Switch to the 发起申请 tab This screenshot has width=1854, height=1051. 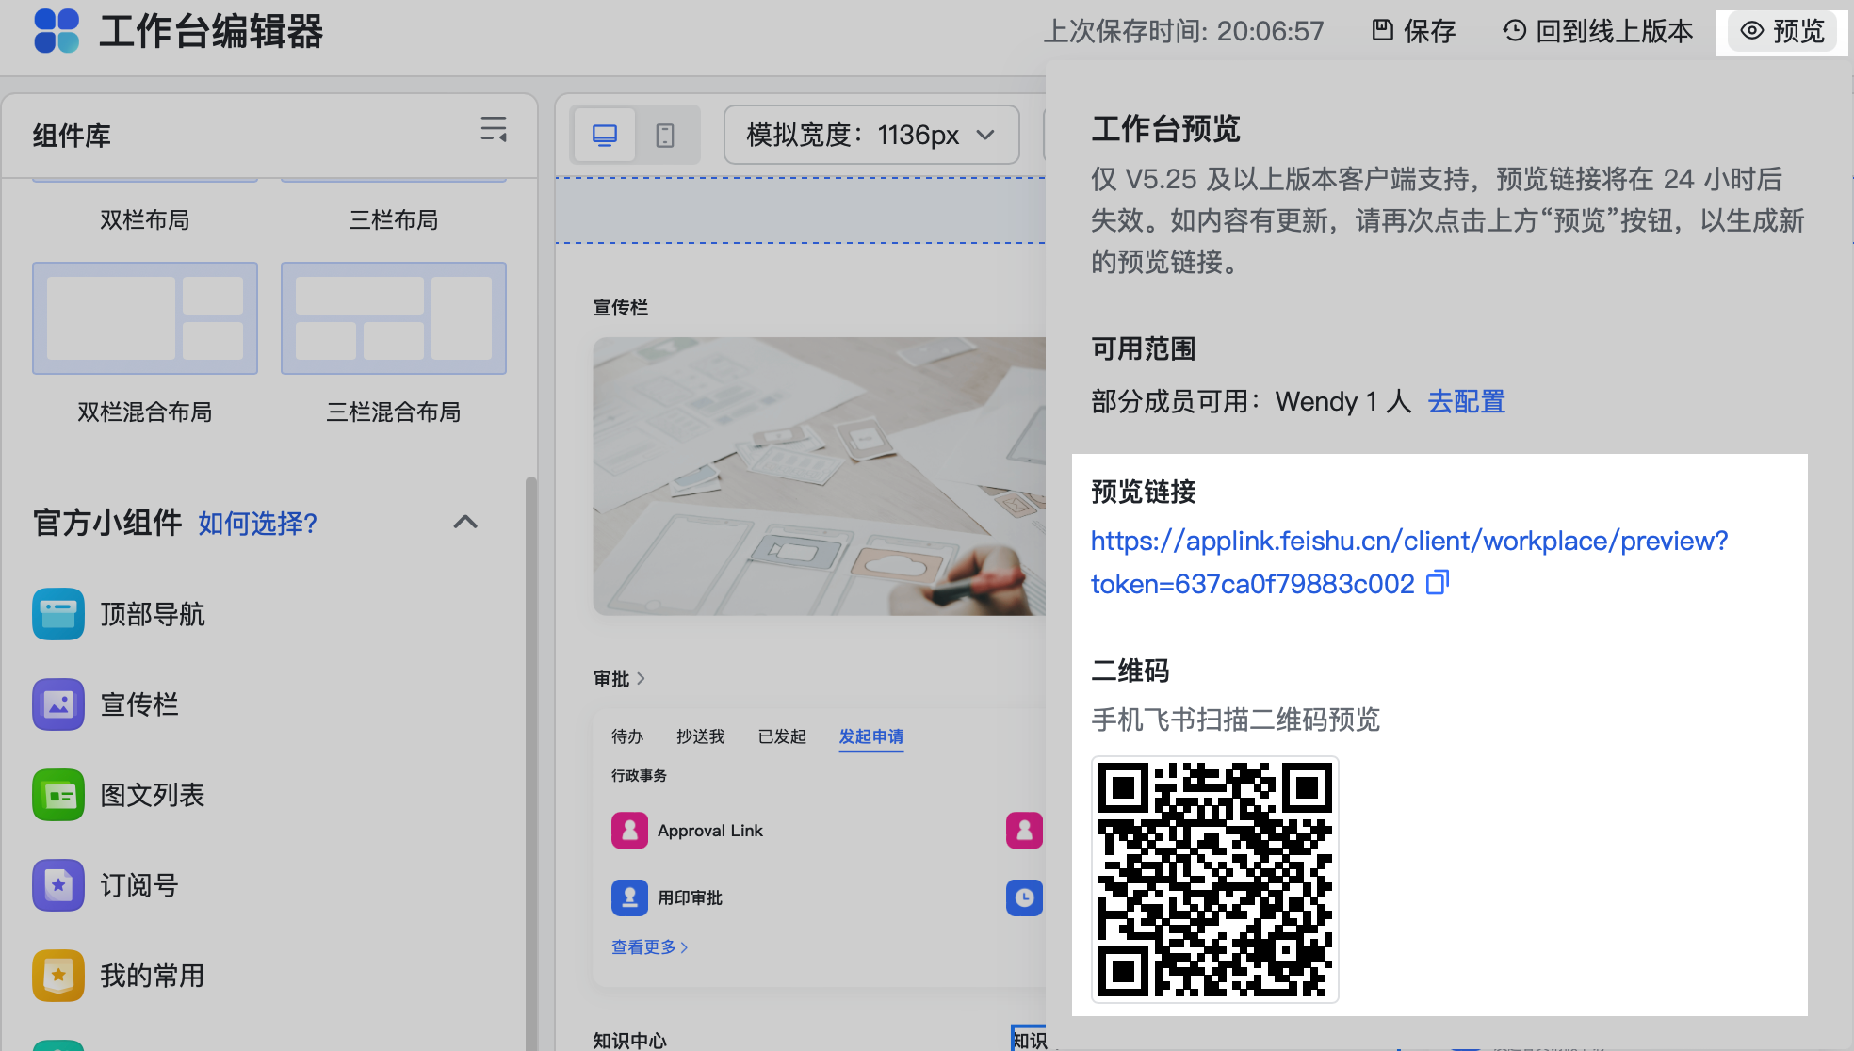[871, 736]
